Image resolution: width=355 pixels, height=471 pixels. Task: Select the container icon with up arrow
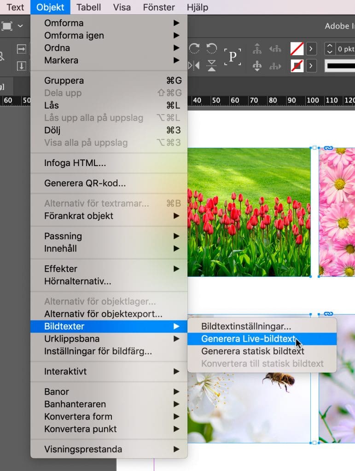[257, 49]
